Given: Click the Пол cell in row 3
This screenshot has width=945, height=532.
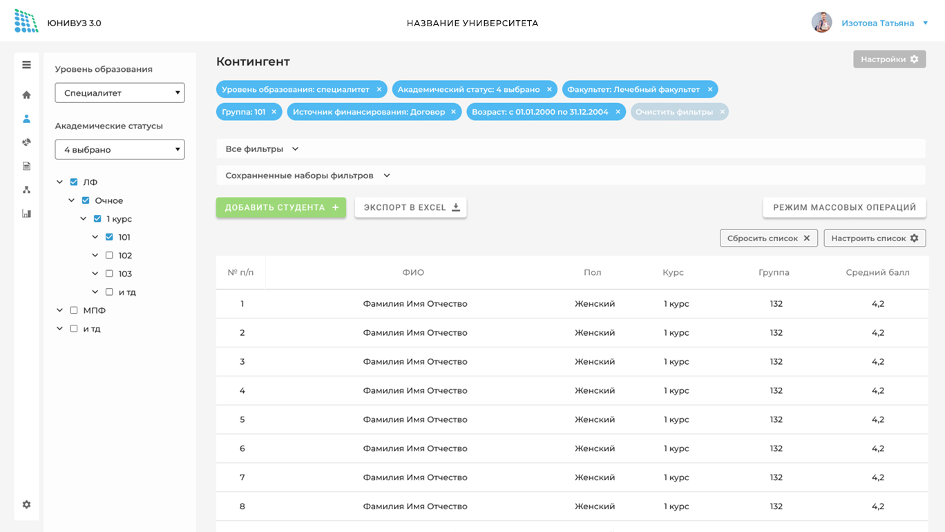Looking at the screenshot, I should tap(595, 362).
